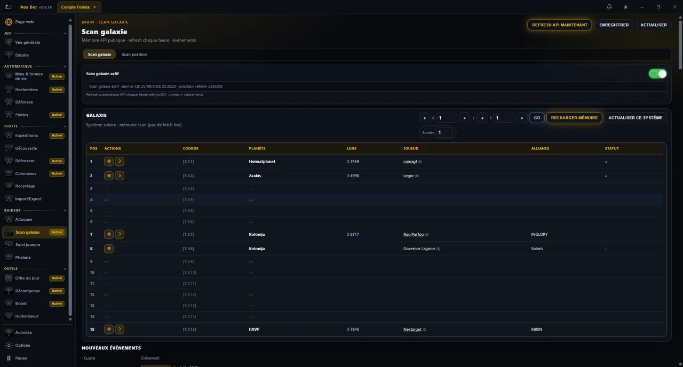Click the planet scan icon at position 8

109,249
